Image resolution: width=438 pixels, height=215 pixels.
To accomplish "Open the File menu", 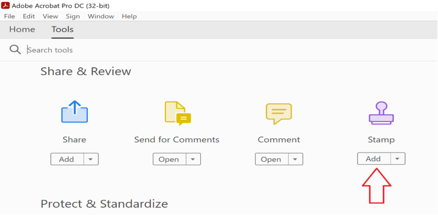I will (9, 16).
